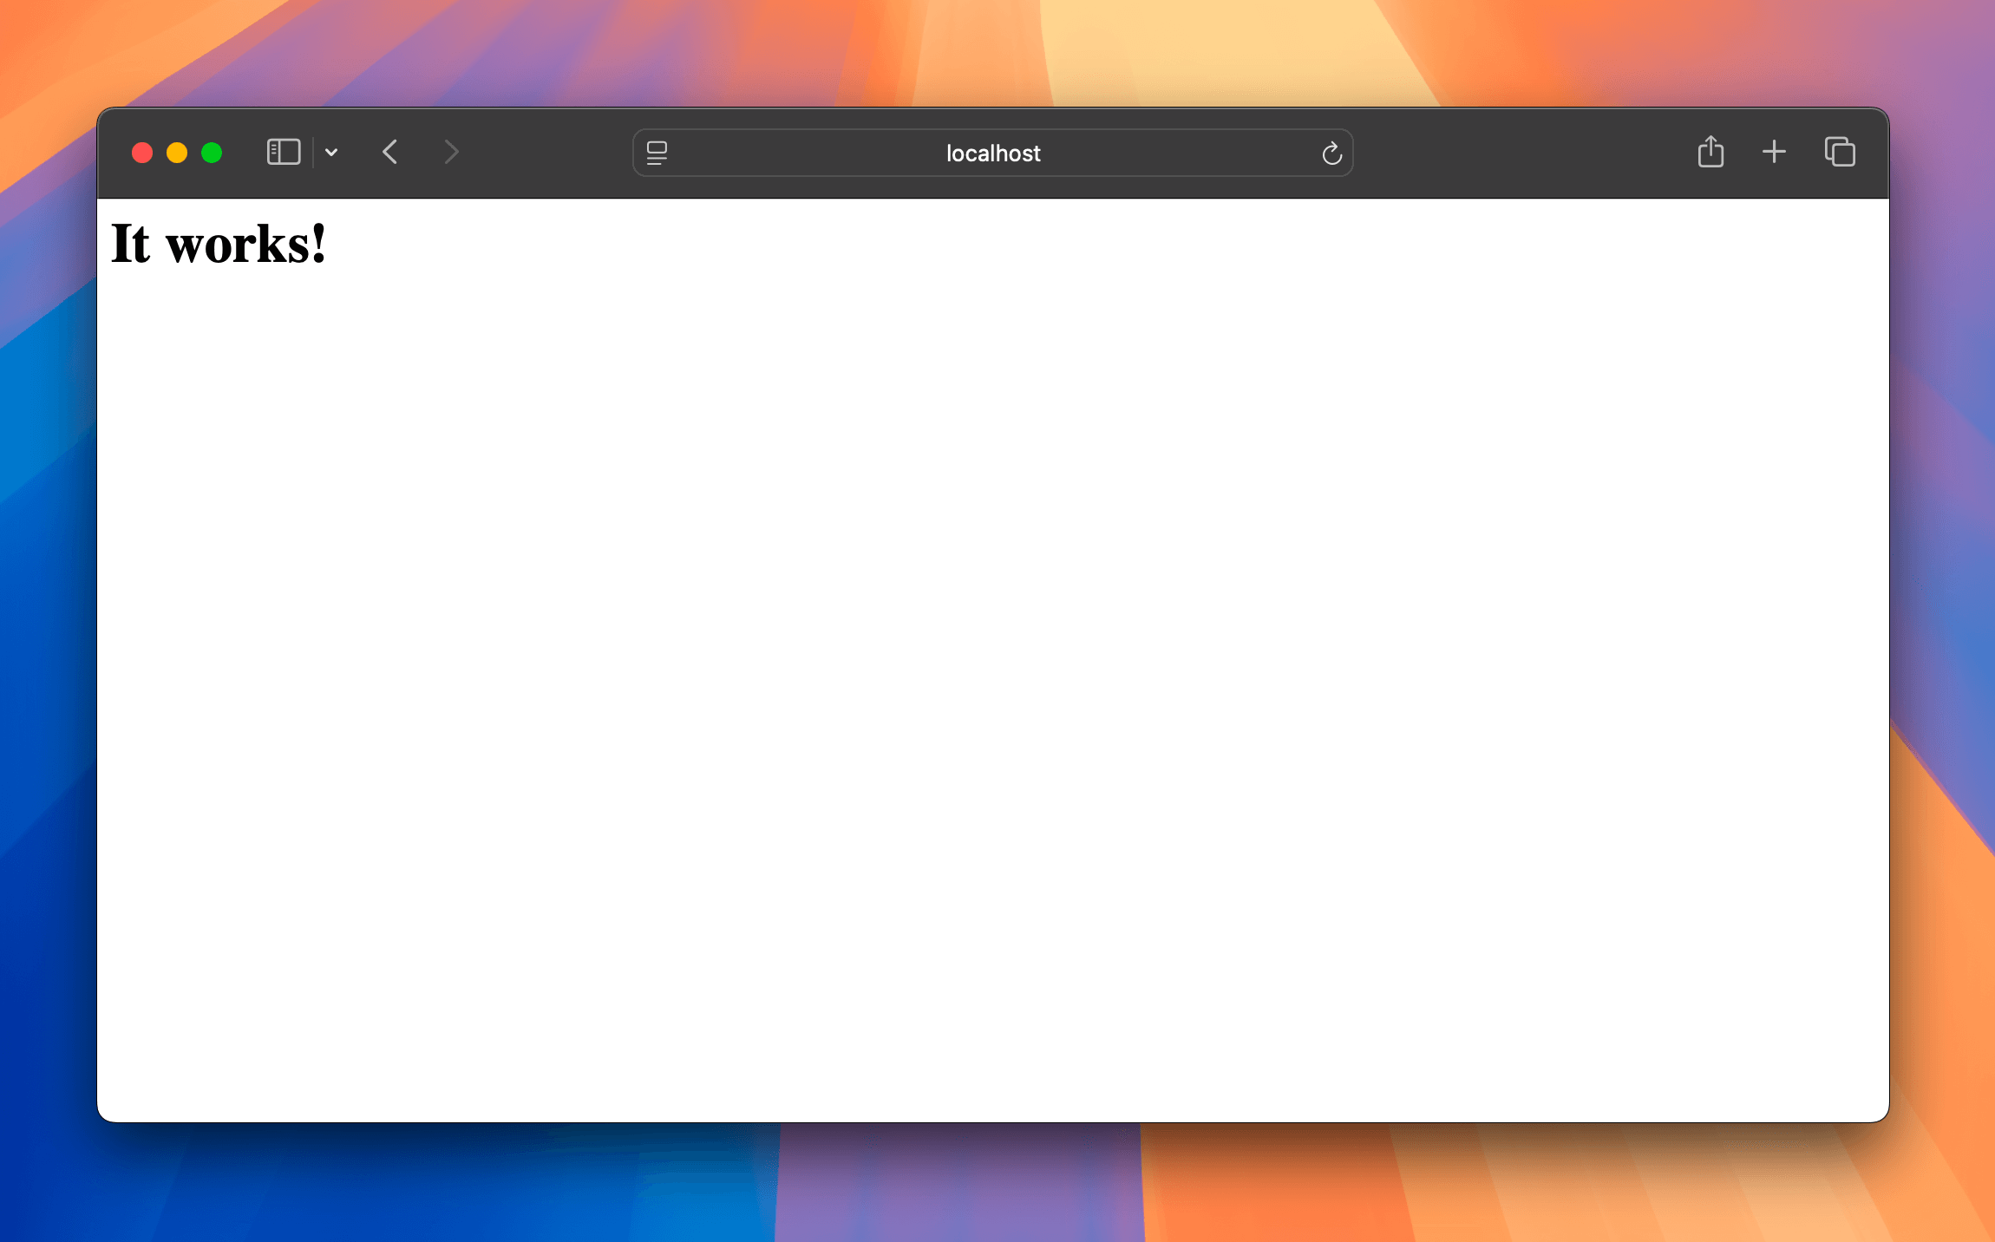
Task: Close the Safari window red button
Action: click(x=142, y=154)
